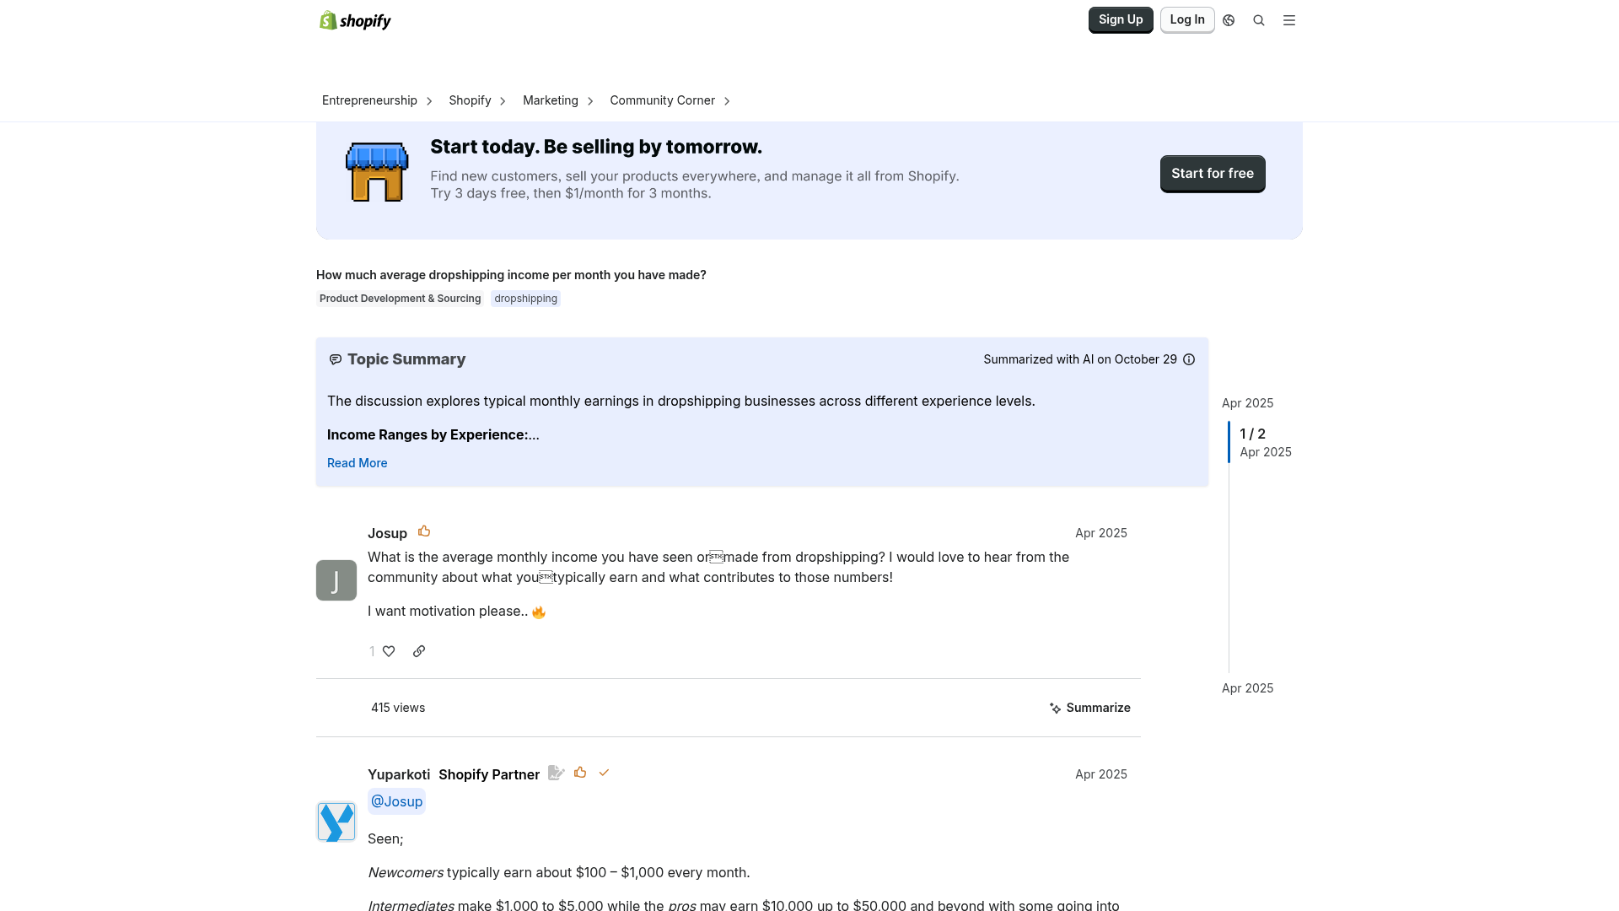Click the sparkle icon beside Summarize
Screen dimensions: 1619x911
coord(1055,709)
